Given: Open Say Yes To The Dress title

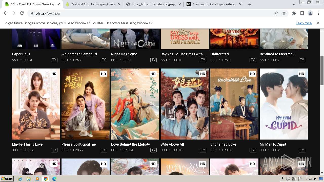Looking at the screenshot, I should click(184, 54).
